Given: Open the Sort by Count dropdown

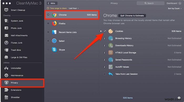Looking at the screenshot, I should tap(175, 8).
